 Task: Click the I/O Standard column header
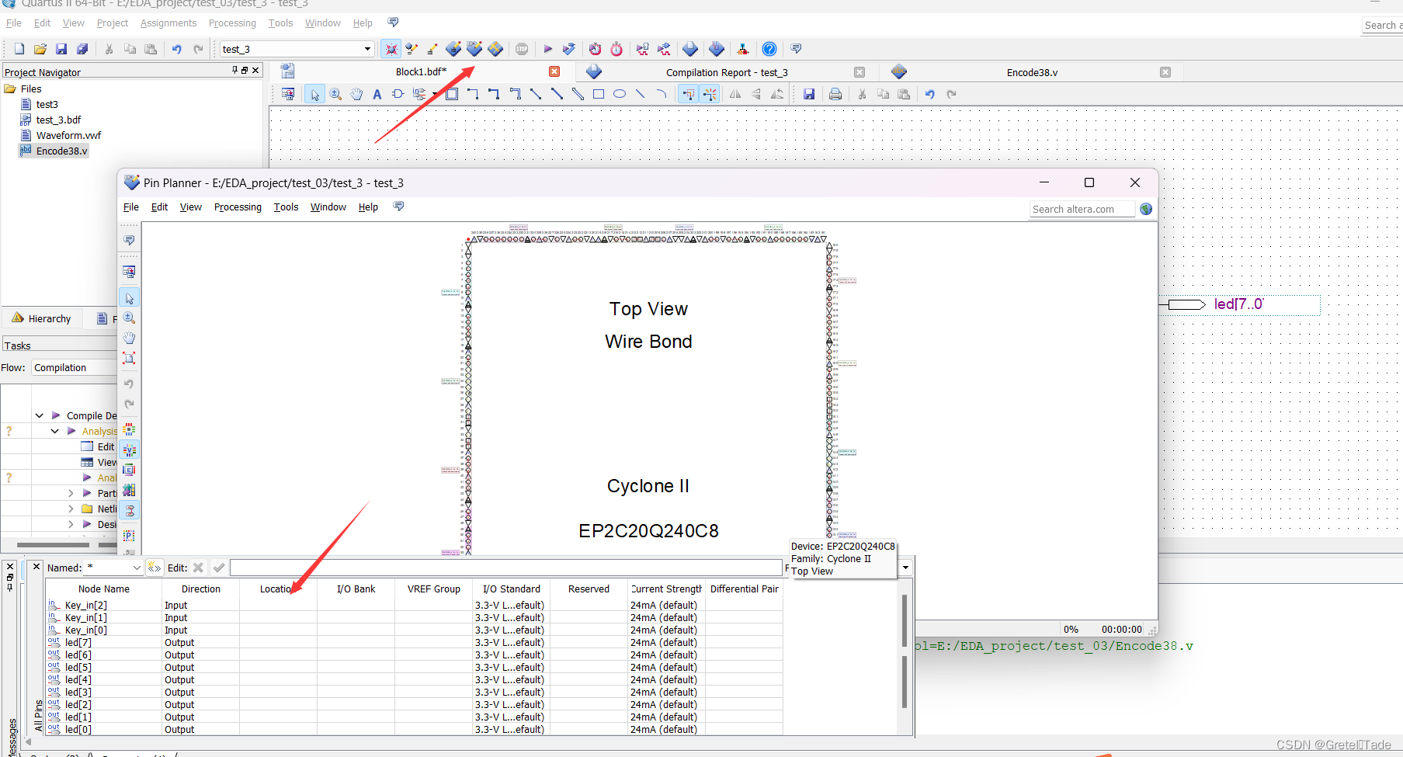coord(511,589)
